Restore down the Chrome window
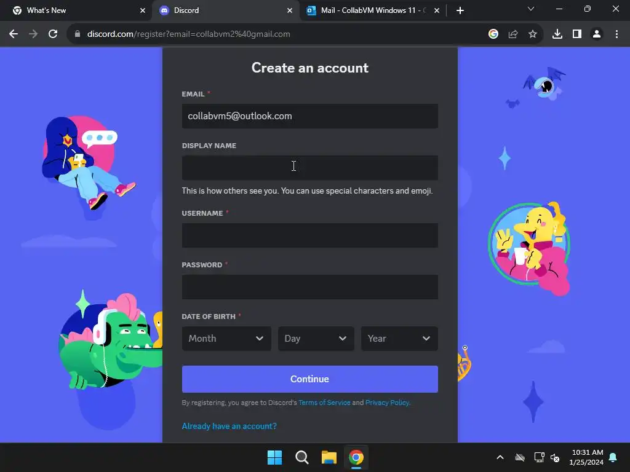 (588, 9)
